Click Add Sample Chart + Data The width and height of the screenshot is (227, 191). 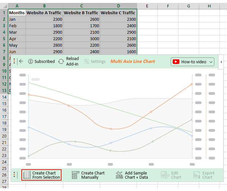(x=132, y=175)
